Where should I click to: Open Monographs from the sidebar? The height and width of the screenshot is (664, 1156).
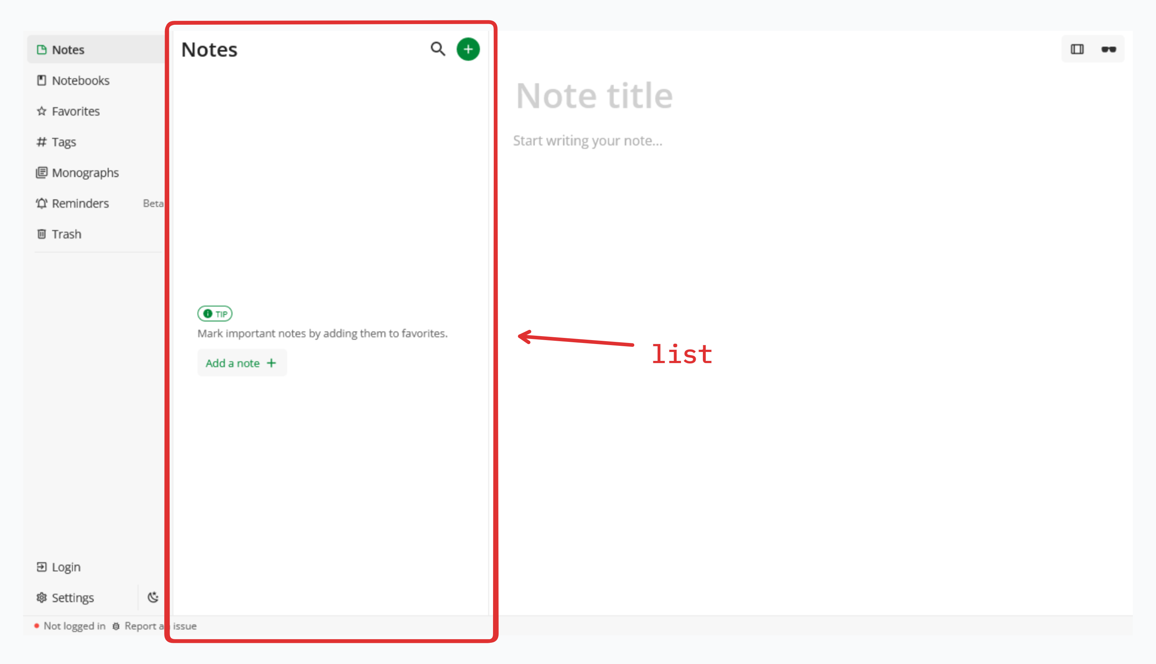(85, 173)
